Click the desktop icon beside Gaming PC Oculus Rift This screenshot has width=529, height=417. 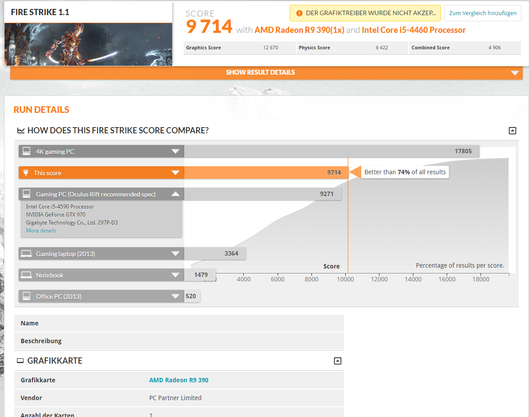point(26,194)
